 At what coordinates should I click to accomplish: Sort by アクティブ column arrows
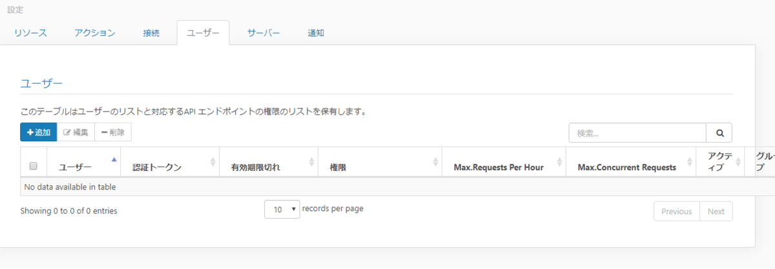coord(739,162)
